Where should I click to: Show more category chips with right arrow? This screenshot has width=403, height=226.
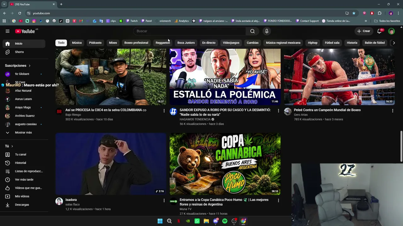[394, 43]
